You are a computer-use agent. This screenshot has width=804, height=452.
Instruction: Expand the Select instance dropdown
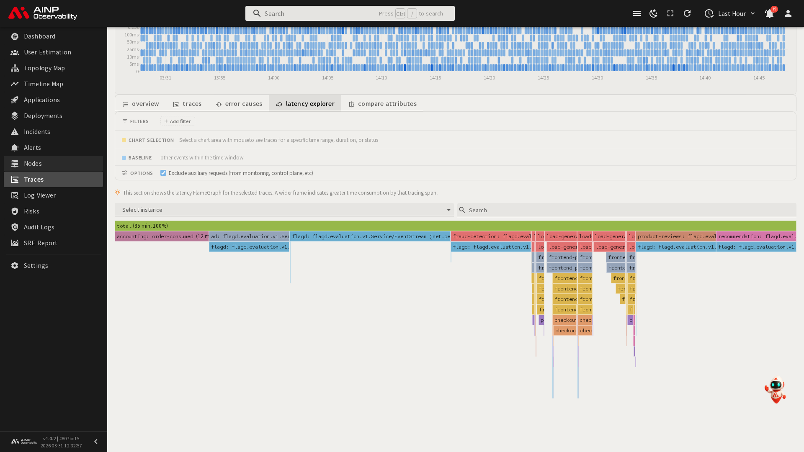point(284,210)
